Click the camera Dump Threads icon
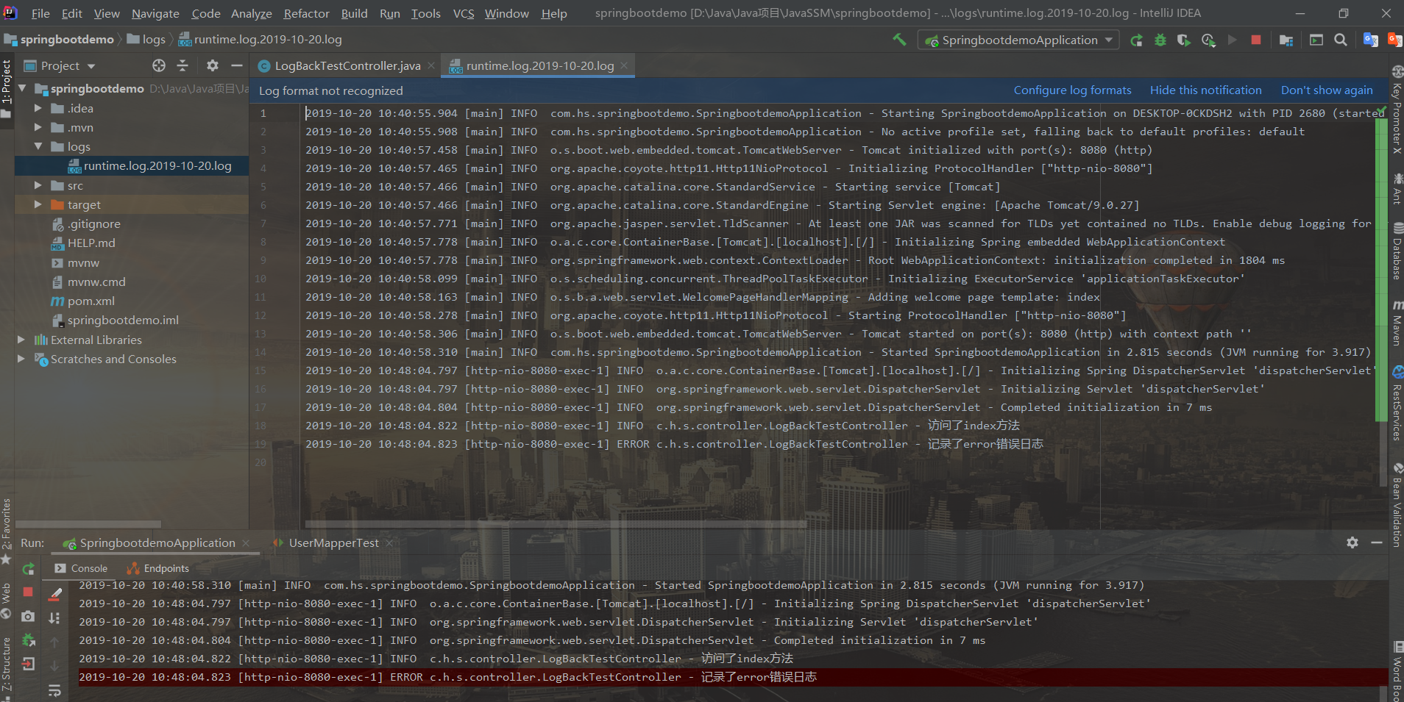The height and width of the screenshot is (702, 1404). [28, 616]
